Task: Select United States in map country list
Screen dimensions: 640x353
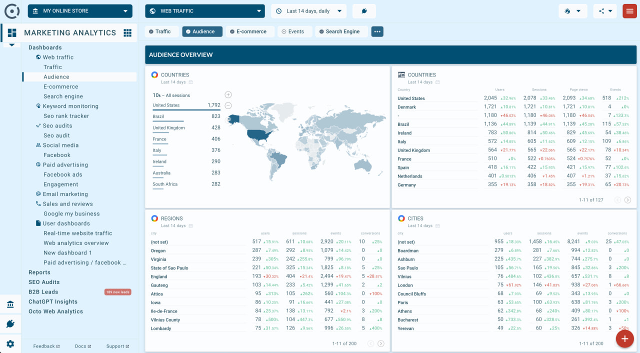Action: (x=186, y=105)
